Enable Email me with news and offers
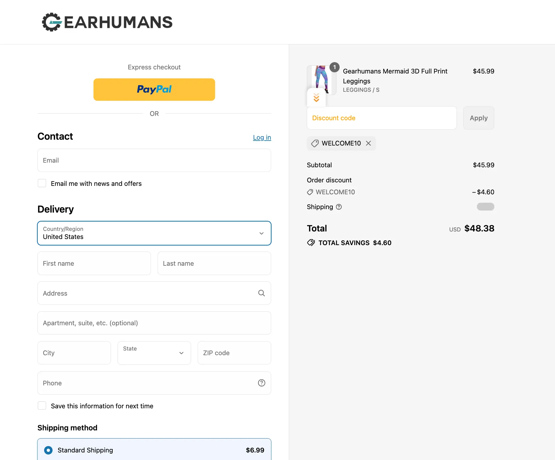 coord(42,183)
